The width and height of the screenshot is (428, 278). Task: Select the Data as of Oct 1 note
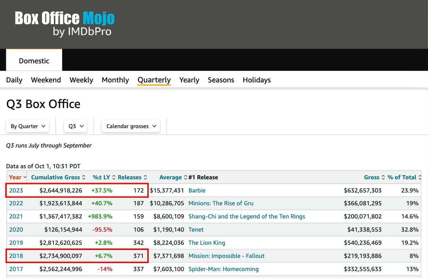point(43,166)
